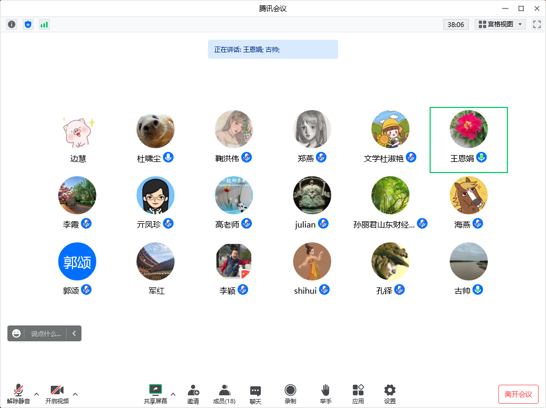Viewport: 546px width, 408px height.
Task: Click the blue security shield icon
Action: (28, 24)
